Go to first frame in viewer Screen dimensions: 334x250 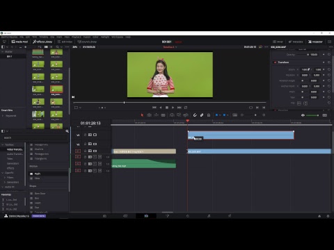tap(154, 108)
